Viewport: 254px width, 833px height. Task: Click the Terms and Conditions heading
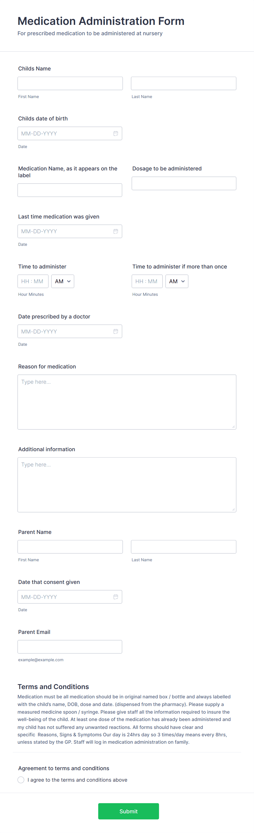[x=53, y=686]
